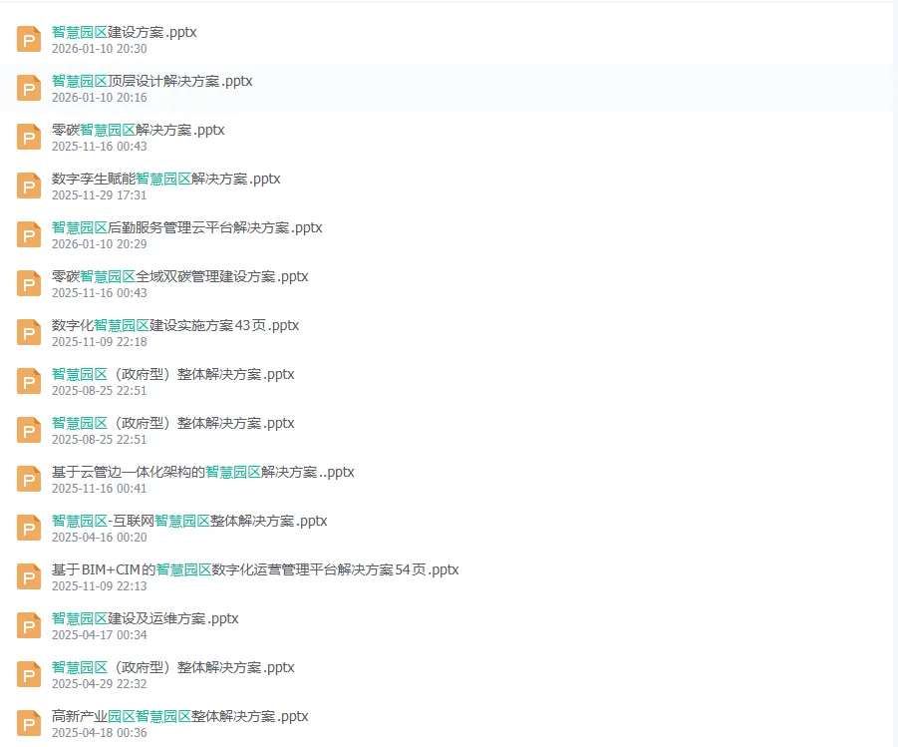The height and width of the screenshot is (747, 898).
Task: Select the PPT icon of 零碳智慧园区全域双碳管理建设方案
Action: (28, 283)
